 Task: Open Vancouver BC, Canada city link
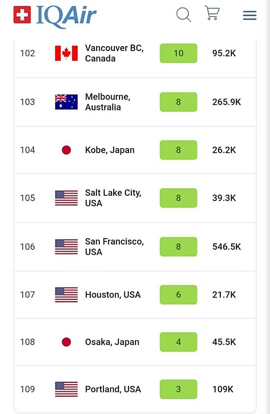(x=114, y=53)
